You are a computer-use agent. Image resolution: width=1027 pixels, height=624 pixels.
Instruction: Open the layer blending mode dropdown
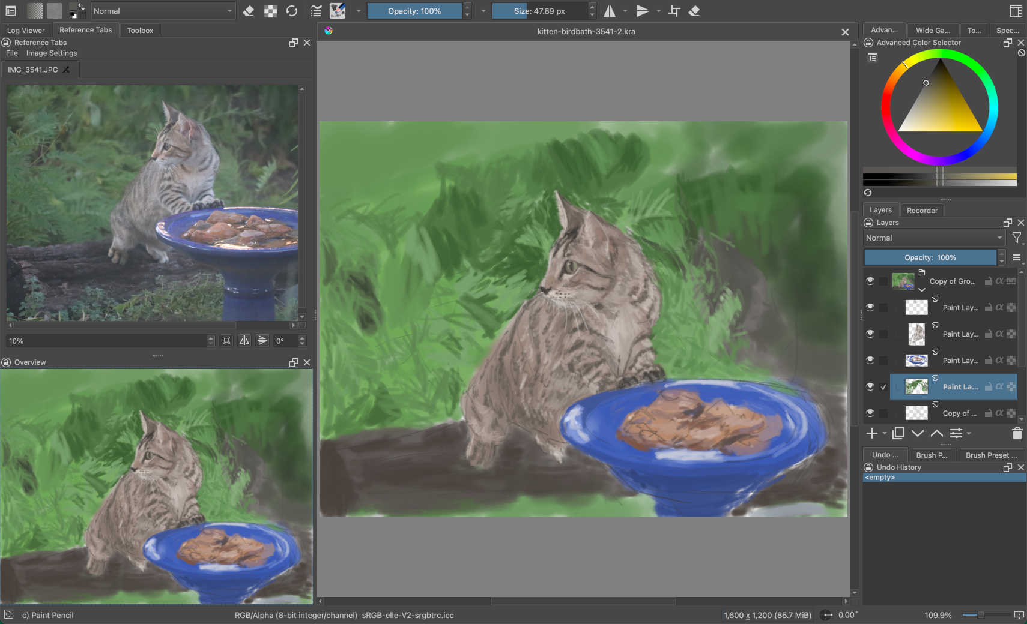point(933,238)
